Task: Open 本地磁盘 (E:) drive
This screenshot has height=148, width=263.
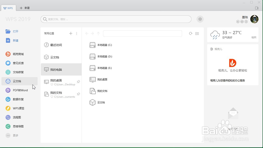Action: [101, 68]
